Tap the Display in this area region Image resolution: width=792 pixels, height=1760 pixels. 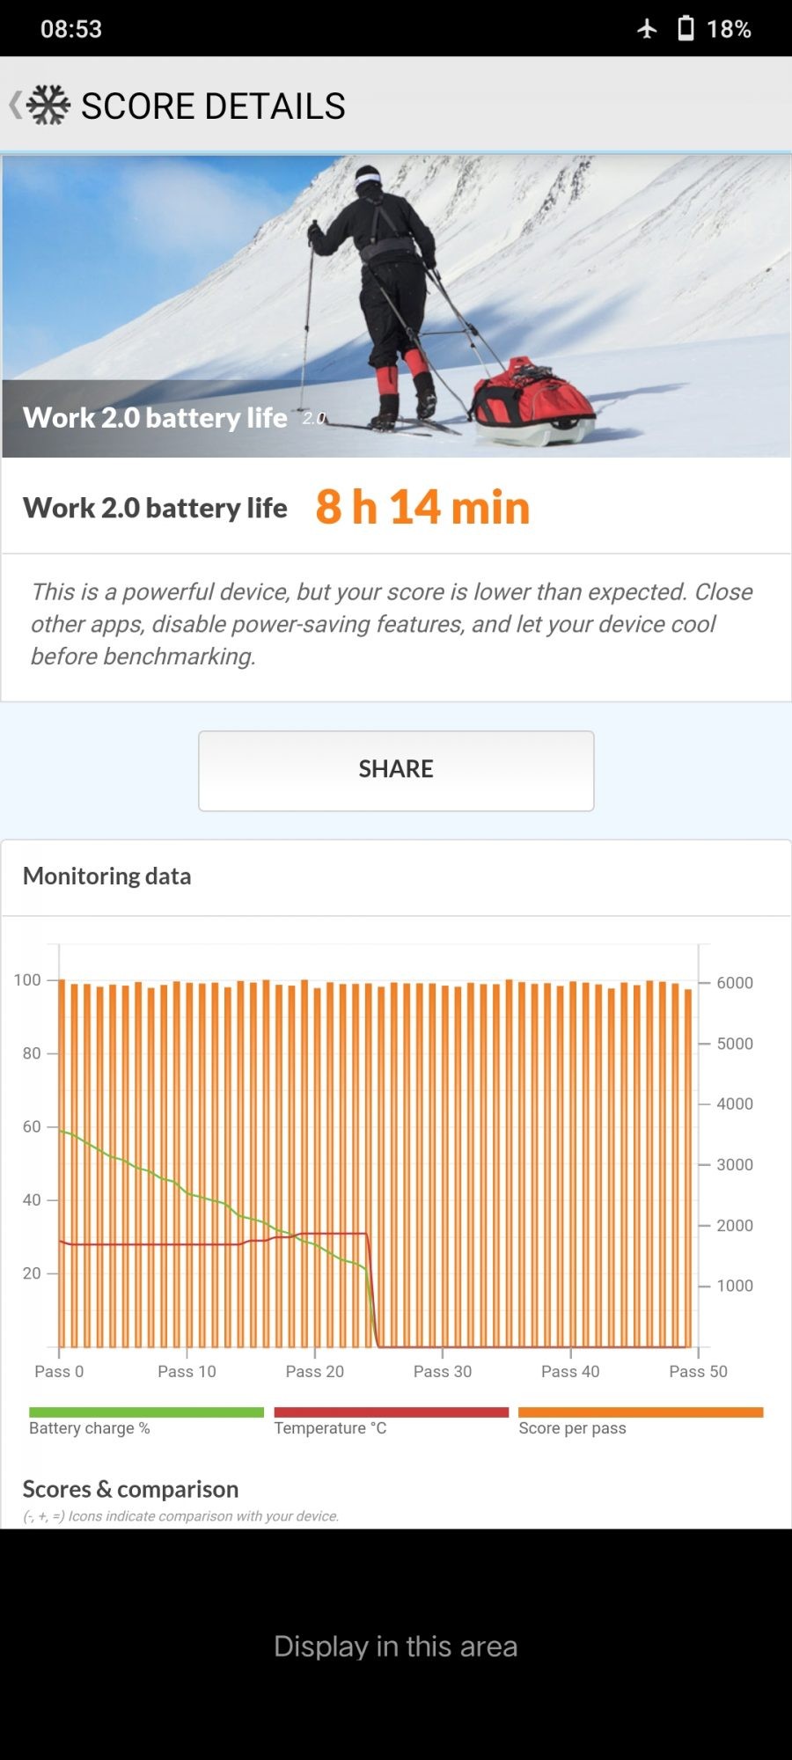click(x=396, y=1646)
